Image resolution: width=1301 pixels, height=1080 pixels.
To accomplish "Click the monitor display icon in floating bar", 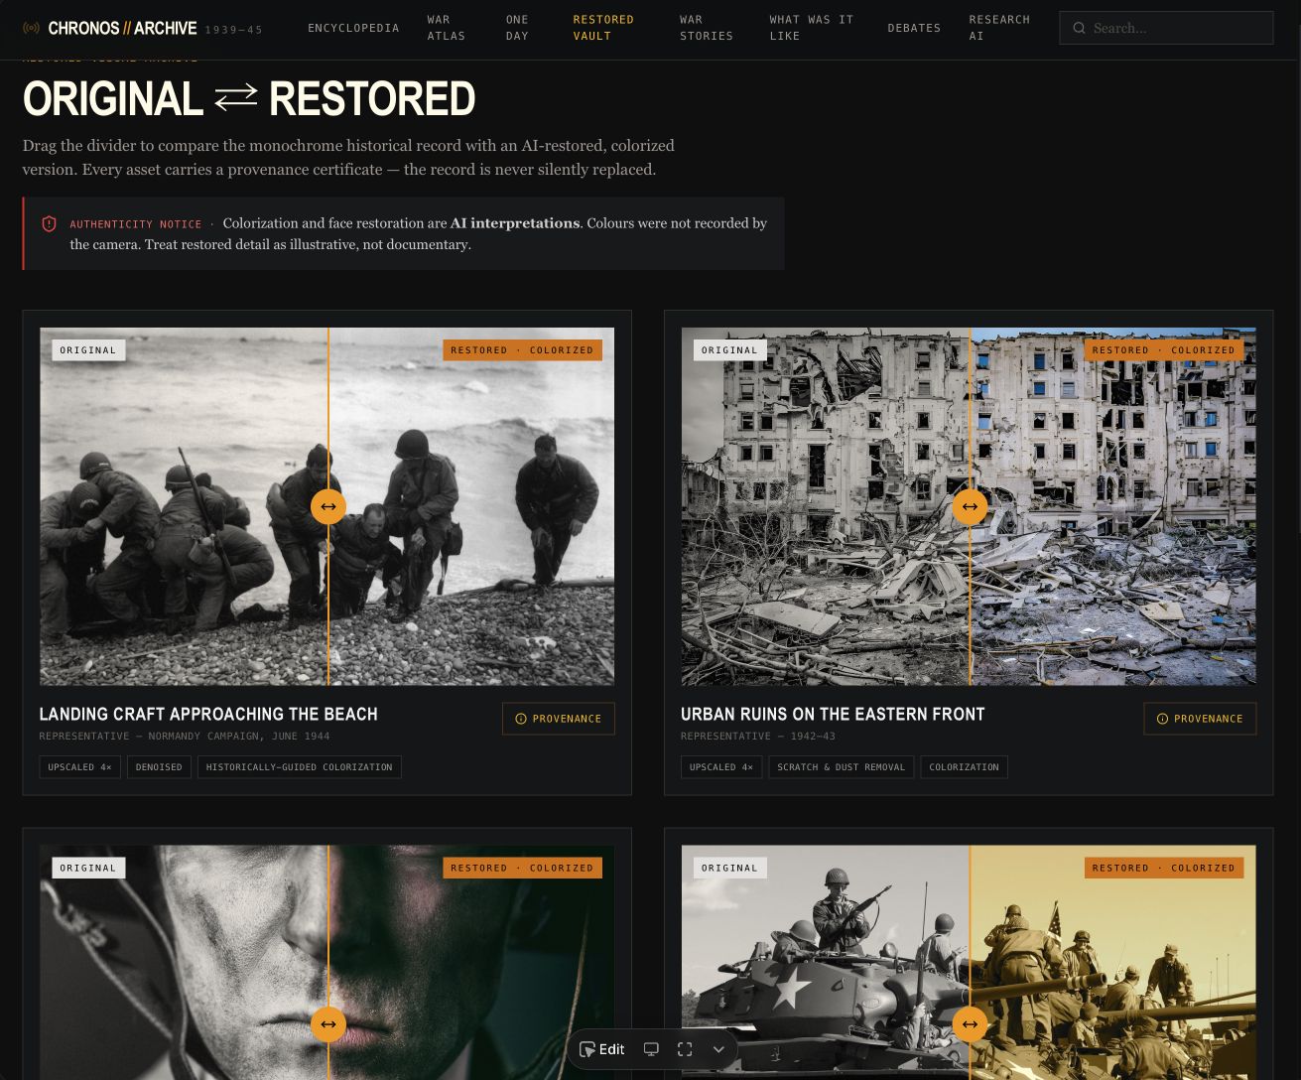I will pos(651,1049).
